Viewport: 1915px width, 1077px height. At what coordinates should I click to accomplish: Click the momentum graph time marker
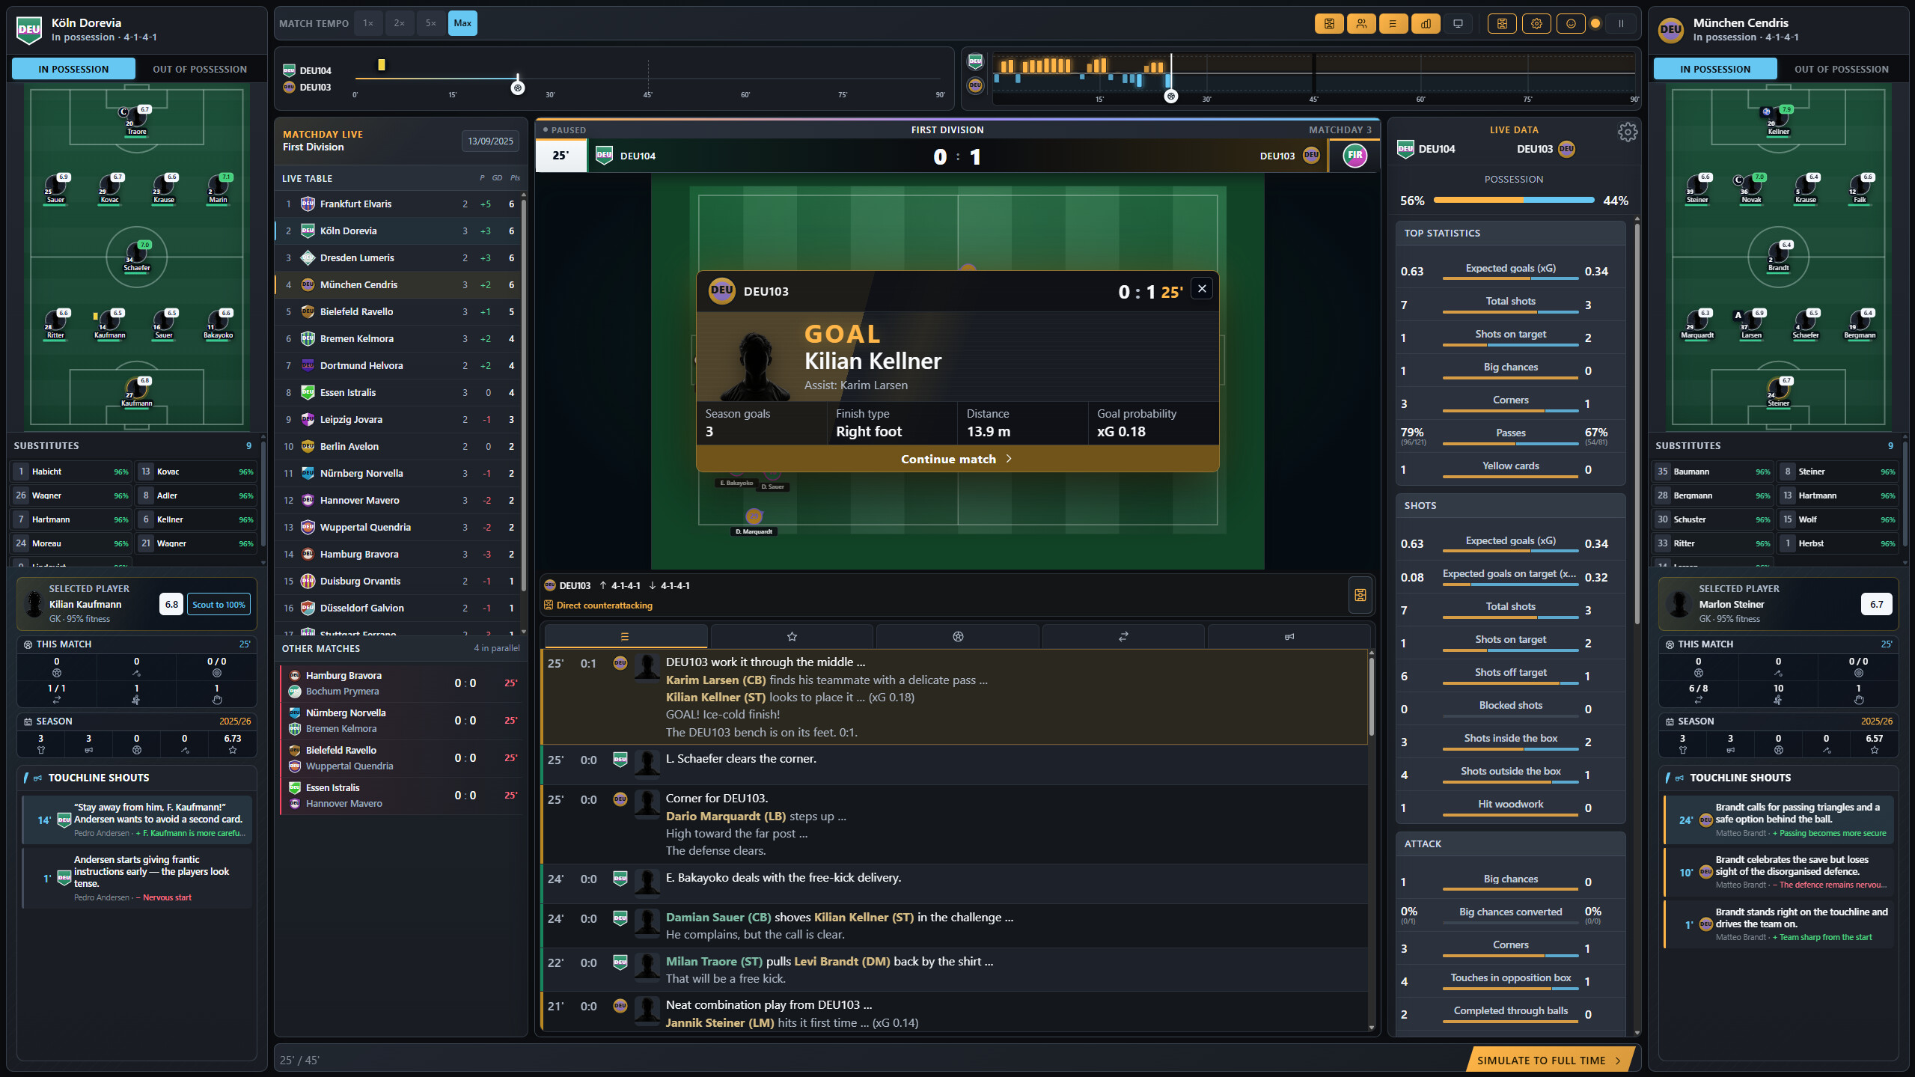click(x=1171, y=97)
